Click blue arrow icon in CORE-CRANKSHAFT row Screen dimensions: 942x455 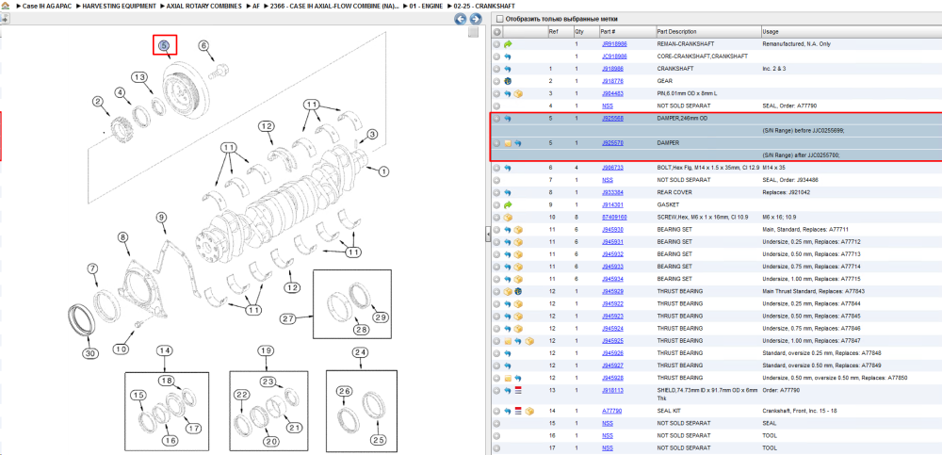pyautogui.click(x=508, y=57)
